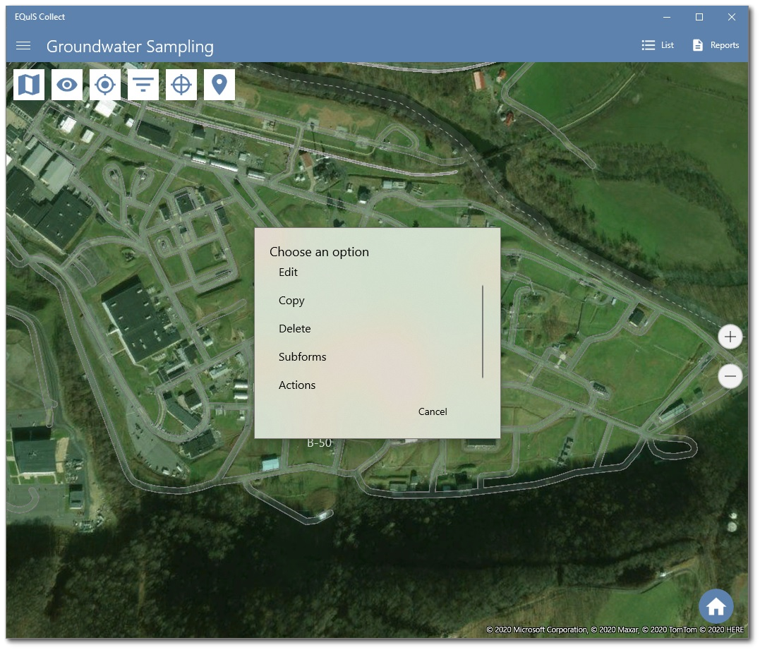Dismiss the dialog with Cancel
Screen dimensions: 760x650
(433, 411)
